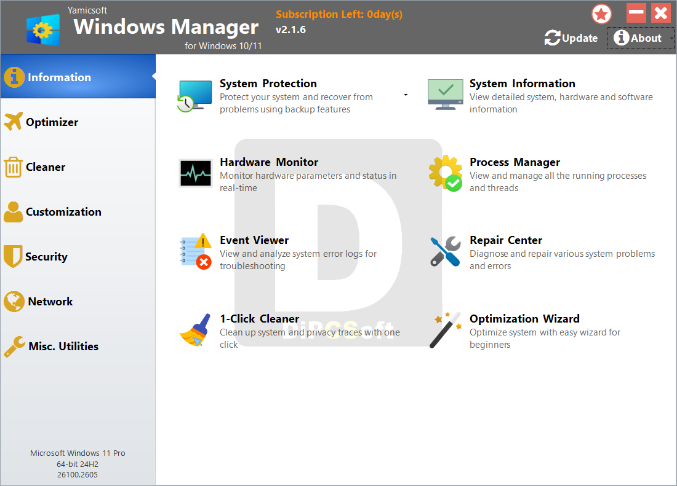Click the Update button text
The height and width of the screenshot is (486, 677).
580,38
